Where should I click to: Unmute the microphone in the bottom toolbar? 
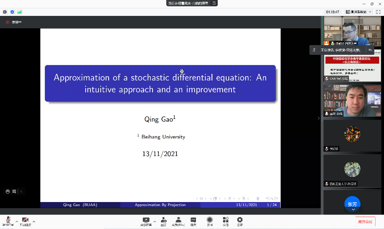8,220
